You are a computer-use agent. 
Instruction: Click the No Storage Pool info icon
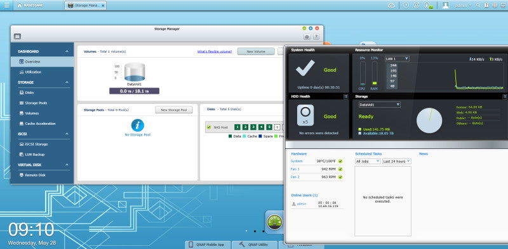[x=137, y=125]
